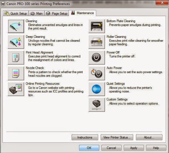
Task: Click the "Deep Cleaning" heading text
Action: pos(36,37)
